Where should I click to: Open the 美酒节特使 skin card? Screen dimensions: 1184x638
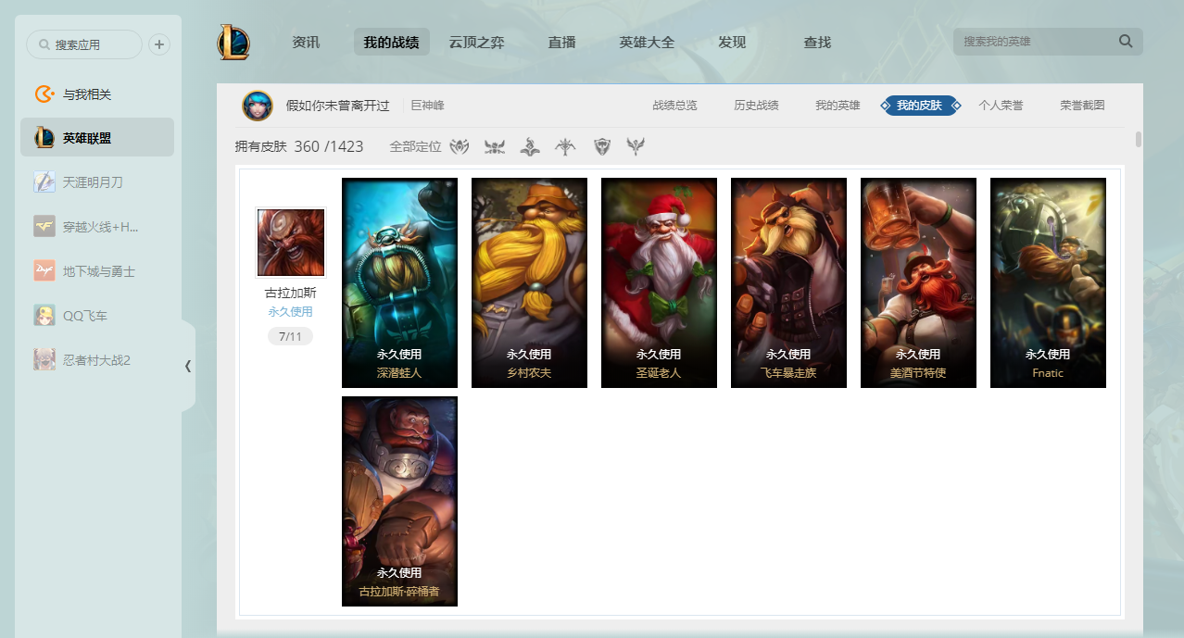918,282
